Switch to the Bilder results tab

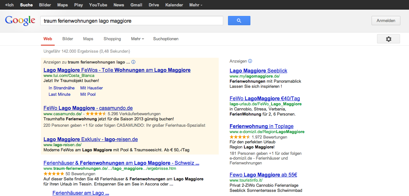68,39
